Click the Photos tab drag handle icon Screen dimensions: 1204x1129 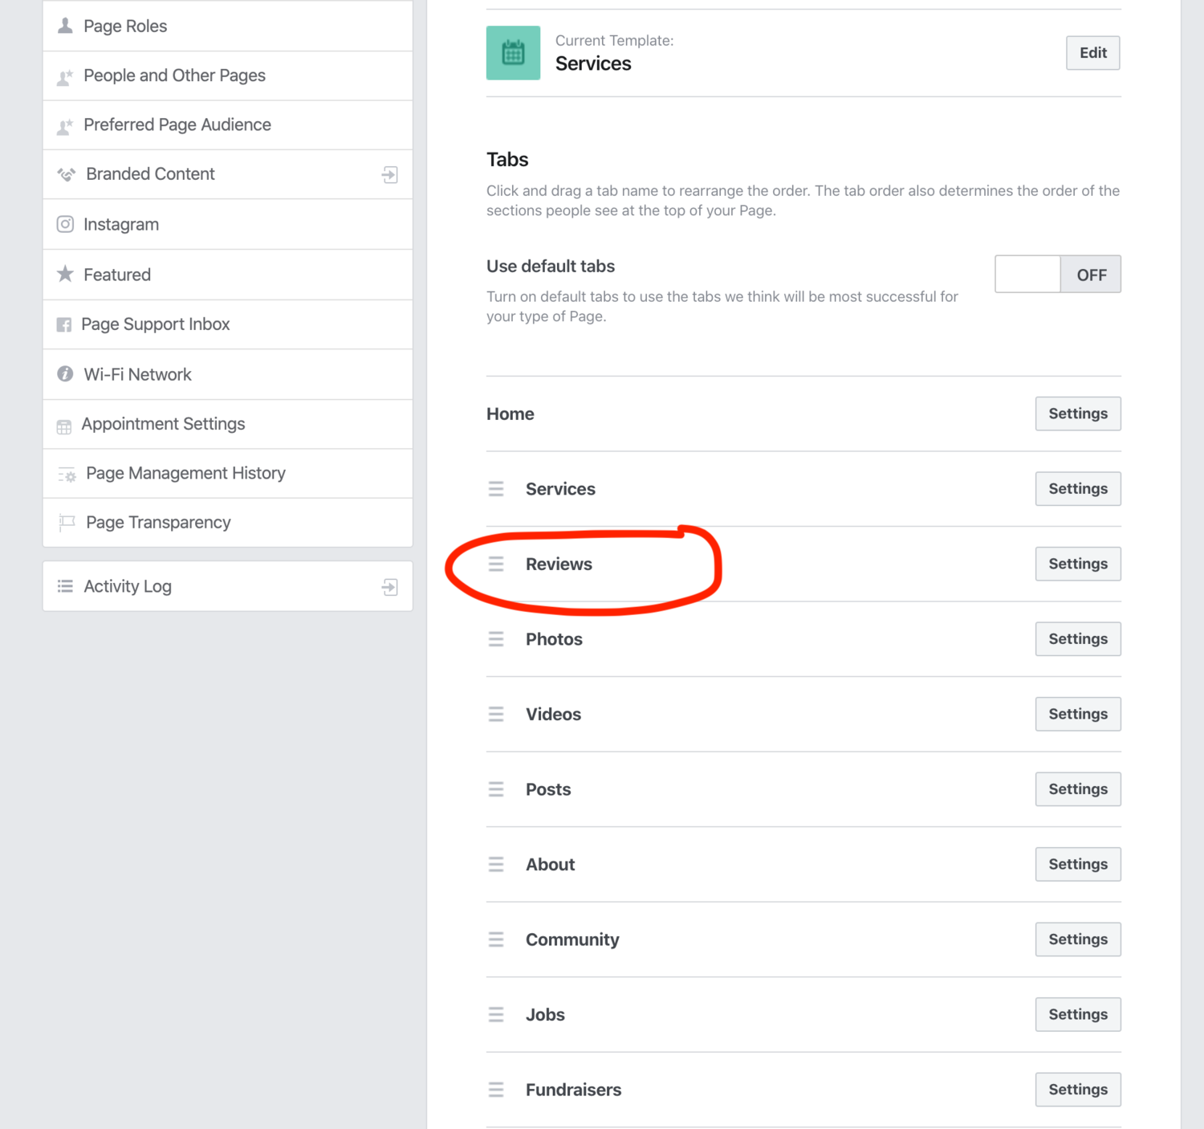(496, 639)
